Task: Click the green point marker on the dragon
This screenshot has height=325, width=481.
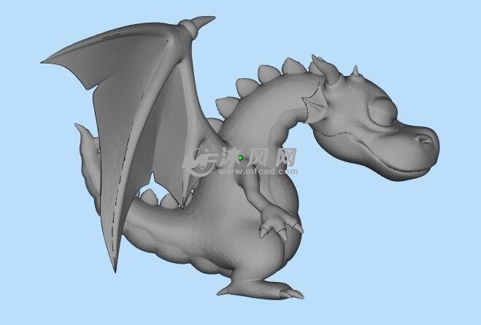Action: pyautogui.click(x=240, y=158)
